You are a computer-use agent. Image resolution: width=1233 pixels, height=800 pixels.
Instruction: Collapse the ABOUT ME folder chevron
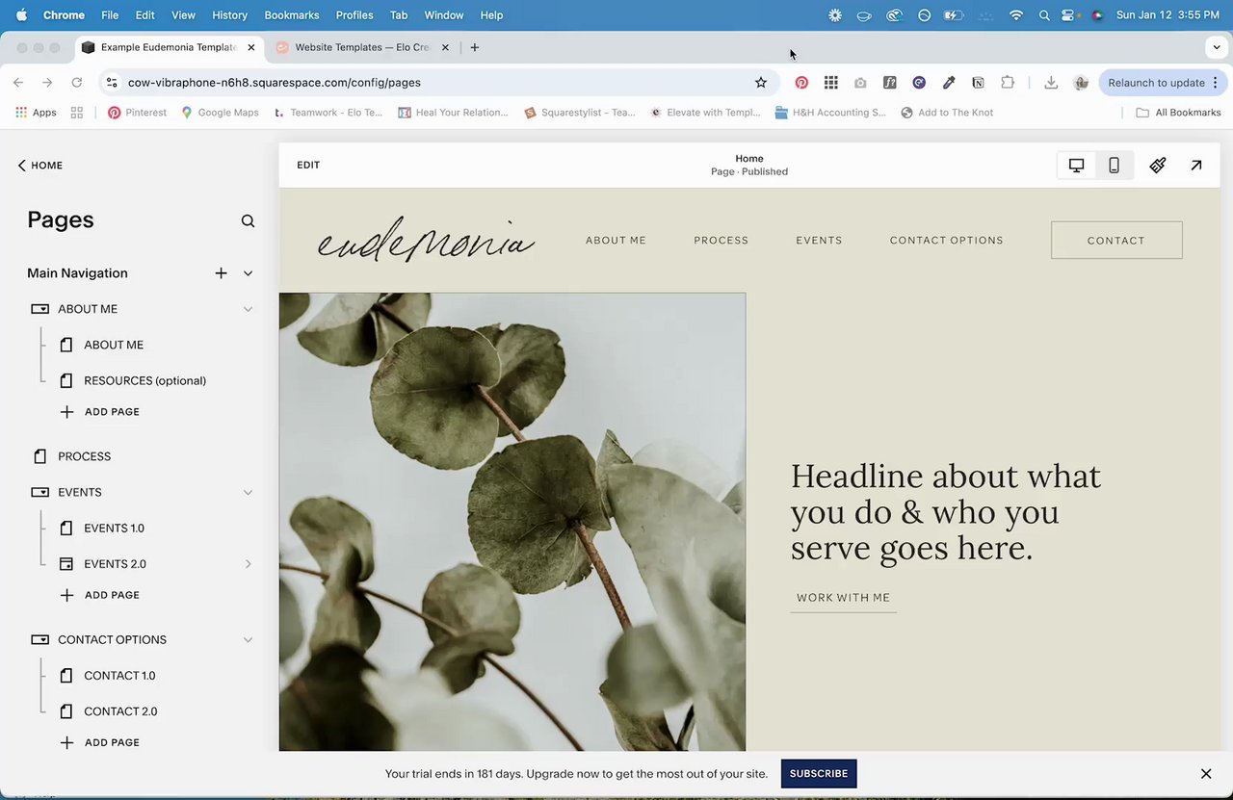[248, 309]
